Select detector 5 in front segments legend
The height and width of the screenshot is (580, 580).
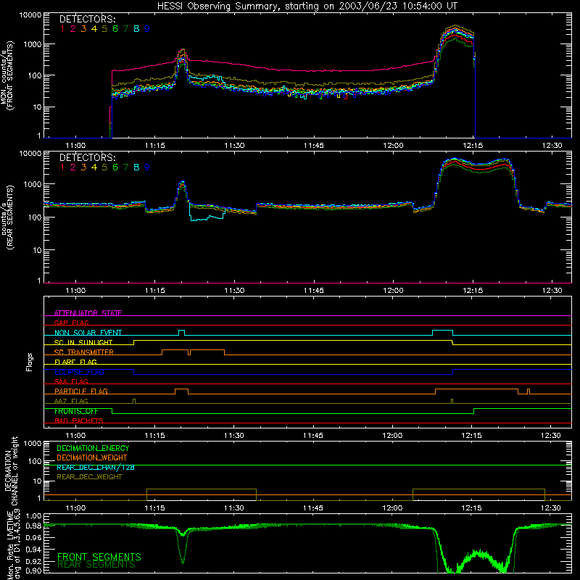coord(104,29)
